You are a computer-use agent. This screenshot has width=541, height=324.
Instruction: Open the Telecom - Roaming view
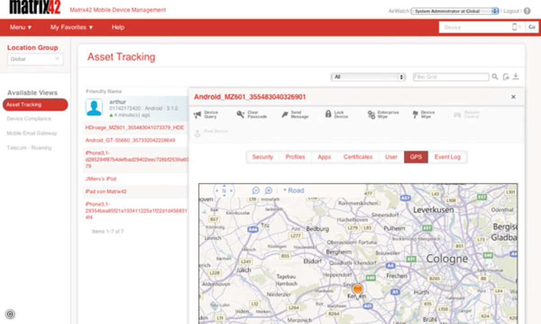coord(29,148)
